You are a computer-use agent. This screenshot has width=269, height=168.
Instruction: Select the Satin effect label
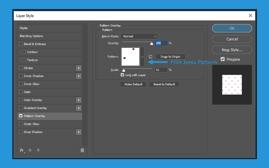click(27, 92)
